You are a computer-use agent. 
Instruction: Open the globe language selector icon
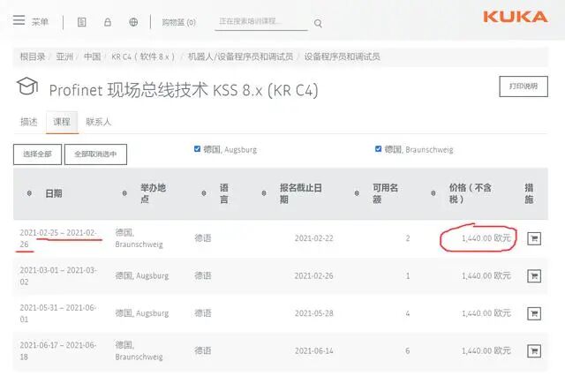coord(133,22)
